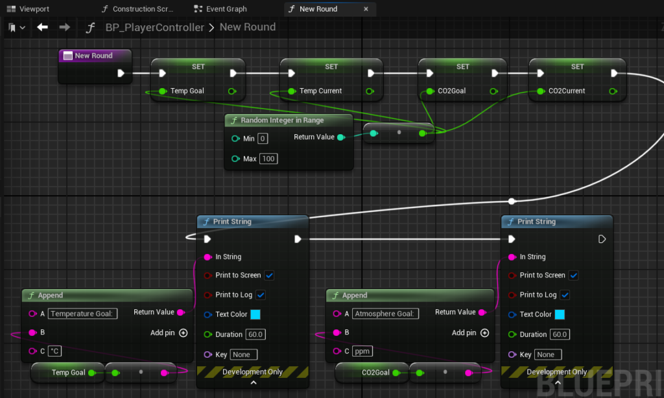This screenshot has width=664, height=398.
Task: Collapse the right Print String advanced options
Action: pyautogui.click(x=557, y=382)
